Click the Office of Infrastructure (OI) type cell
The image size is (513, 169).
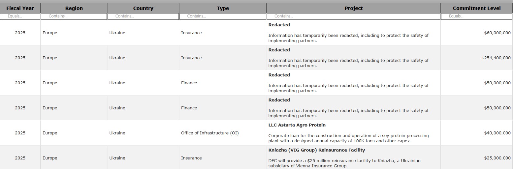click(x=210, y=133)
